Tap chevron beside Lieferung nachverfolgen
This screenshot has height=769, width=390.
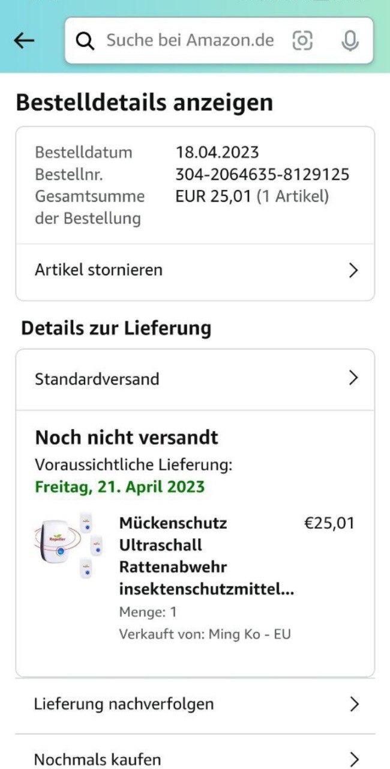(x=354, y=704)
